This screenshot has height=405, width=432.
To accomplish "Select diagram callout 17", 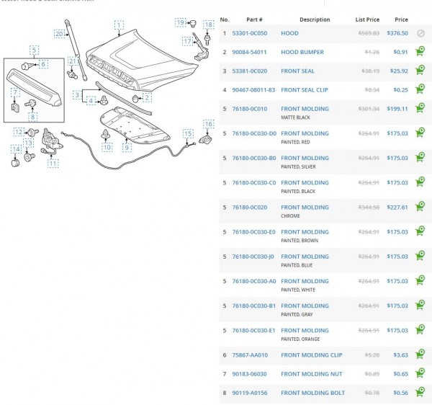I will (187, 42).
